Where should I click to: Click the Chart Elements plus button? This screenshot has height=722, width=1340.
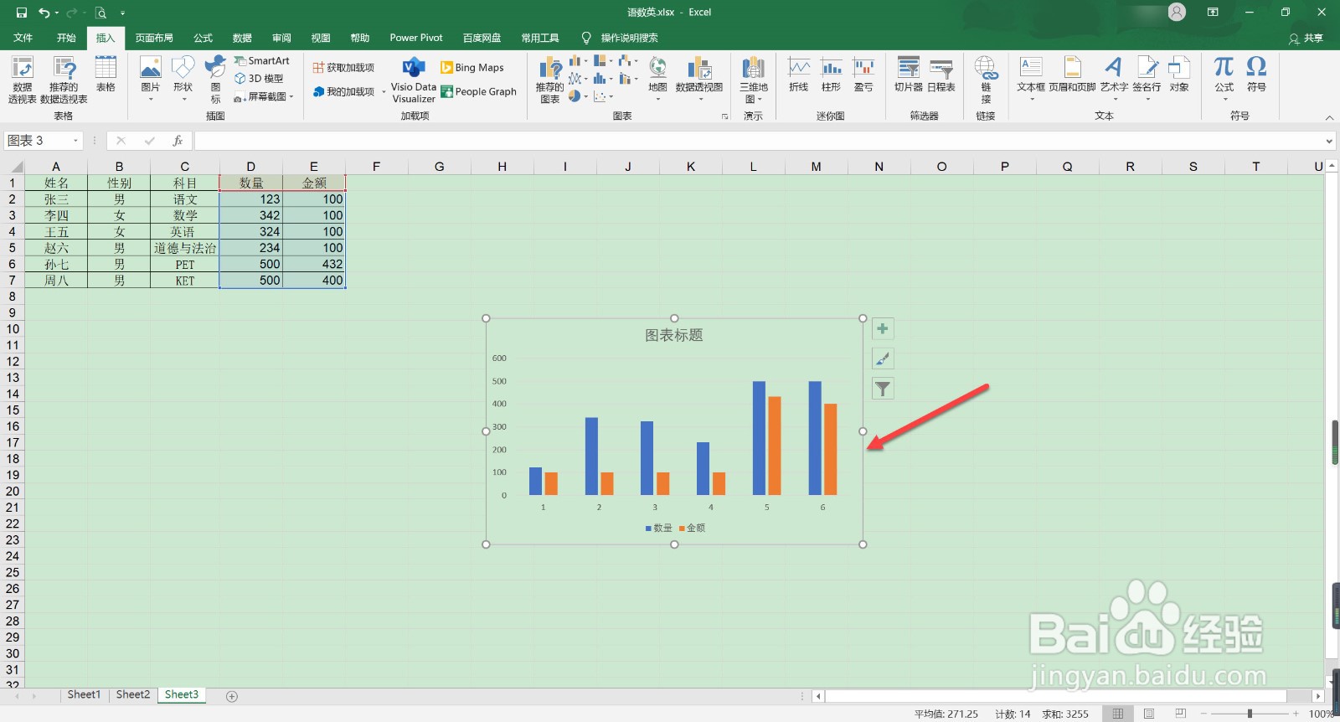pyautogui.click(x=883, y=328)
